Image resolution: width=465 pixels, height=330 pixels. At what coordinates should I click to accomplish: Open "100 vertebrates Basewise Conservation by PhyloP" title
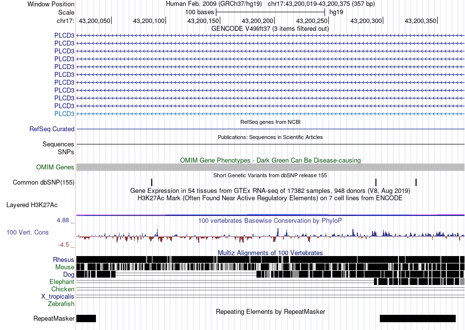(270, 220)
